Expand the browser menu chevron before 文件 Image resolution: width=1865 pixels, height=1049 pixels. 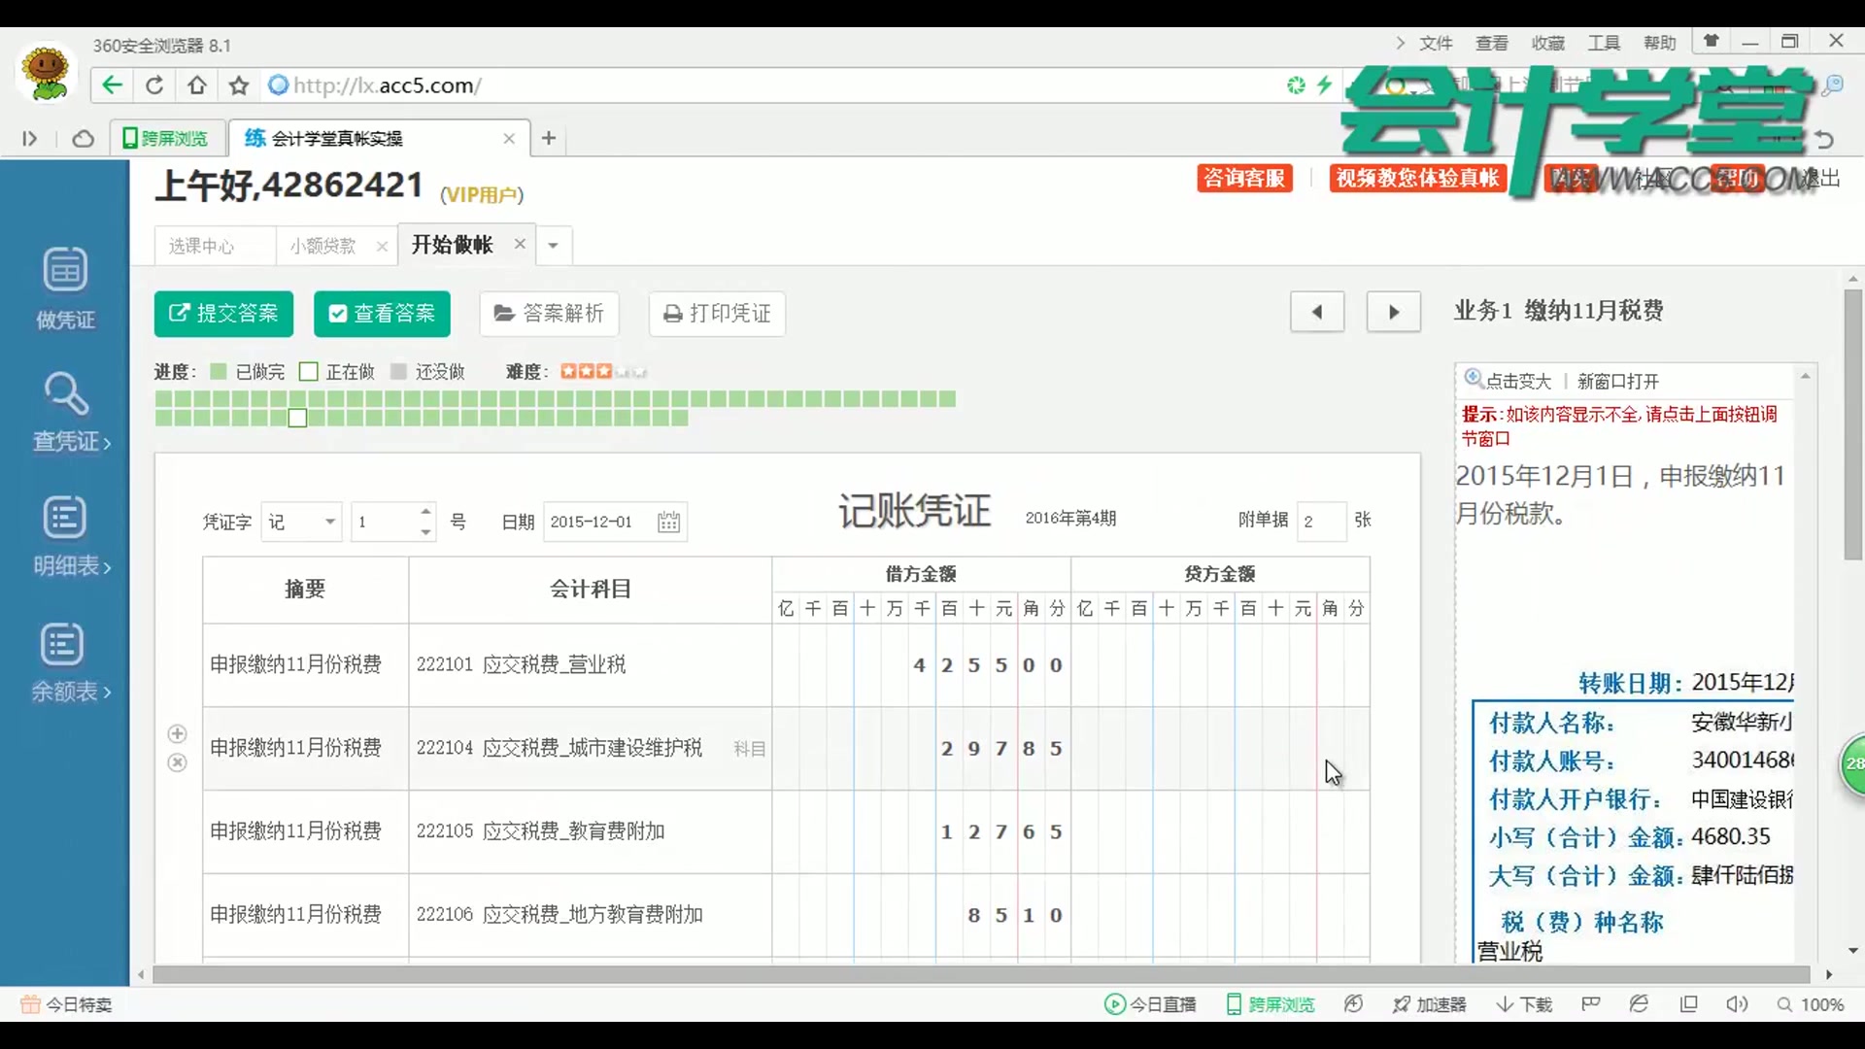[x=1400, y=43]
